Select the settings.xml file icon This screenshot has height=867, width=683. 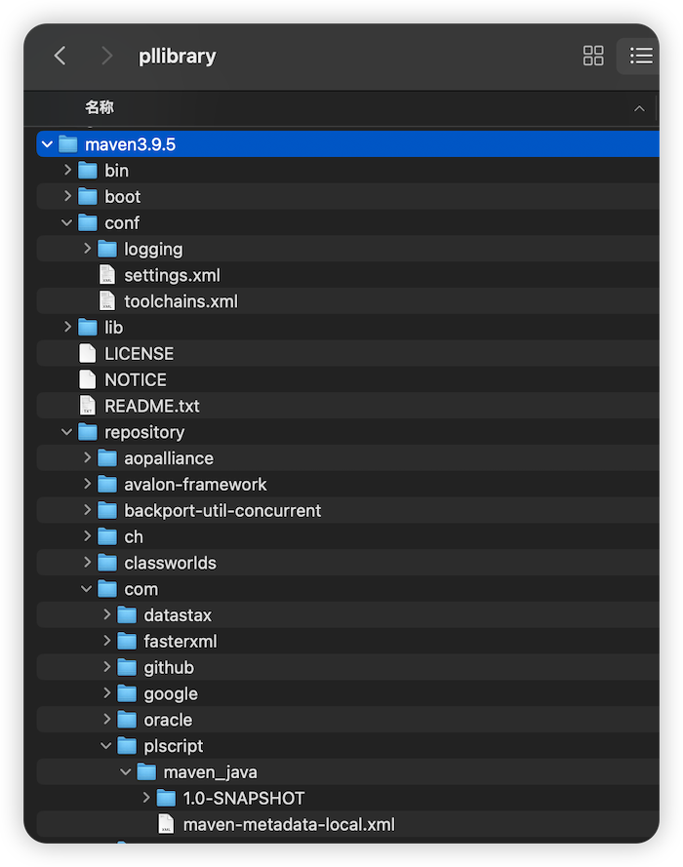pos(106,275)
